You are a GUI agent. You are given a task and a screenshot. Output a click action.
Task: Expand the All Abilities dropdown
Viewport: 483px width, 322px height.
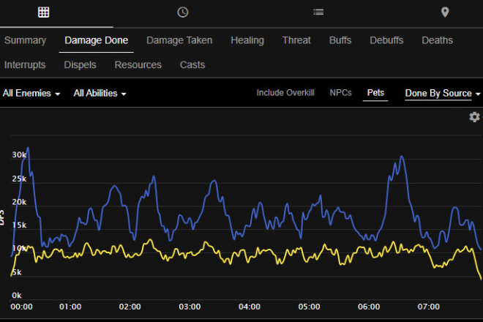(100, 94)
